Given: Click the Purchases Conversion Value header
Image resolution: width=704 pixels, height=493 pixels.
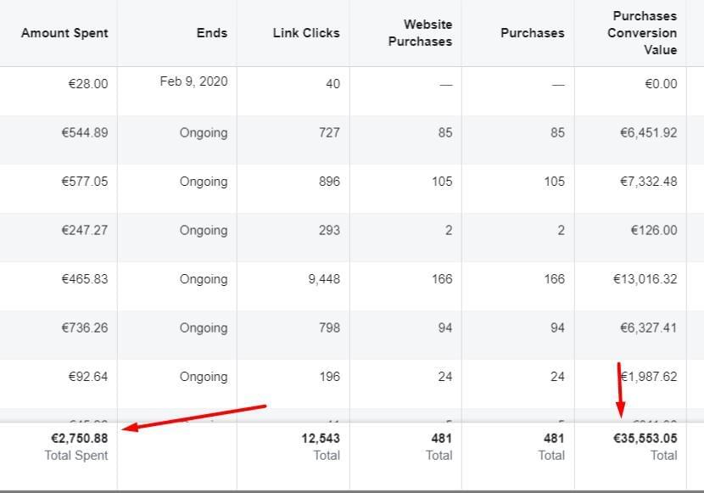Looking at the screenshot, I should [645, 33].
